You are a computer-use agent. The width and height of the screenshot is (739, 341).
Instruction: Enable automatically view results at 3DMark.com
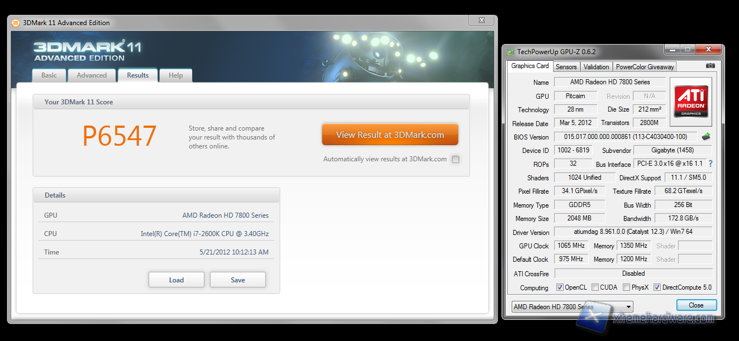tap(455, 159)
